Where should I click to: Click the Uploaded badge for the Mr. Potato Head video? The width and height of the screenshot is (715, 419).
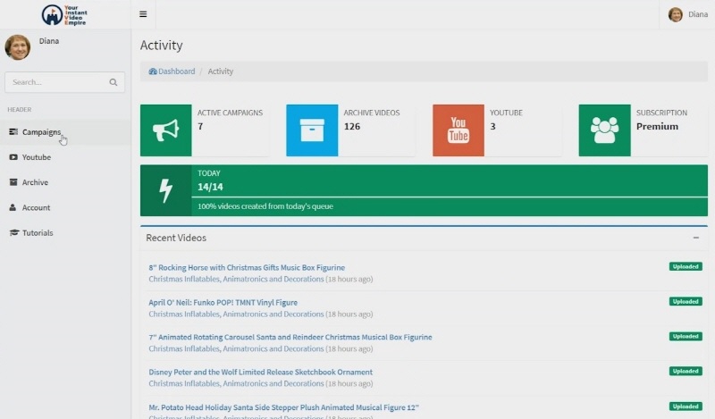pyautogui.click(x=686, y=406)
